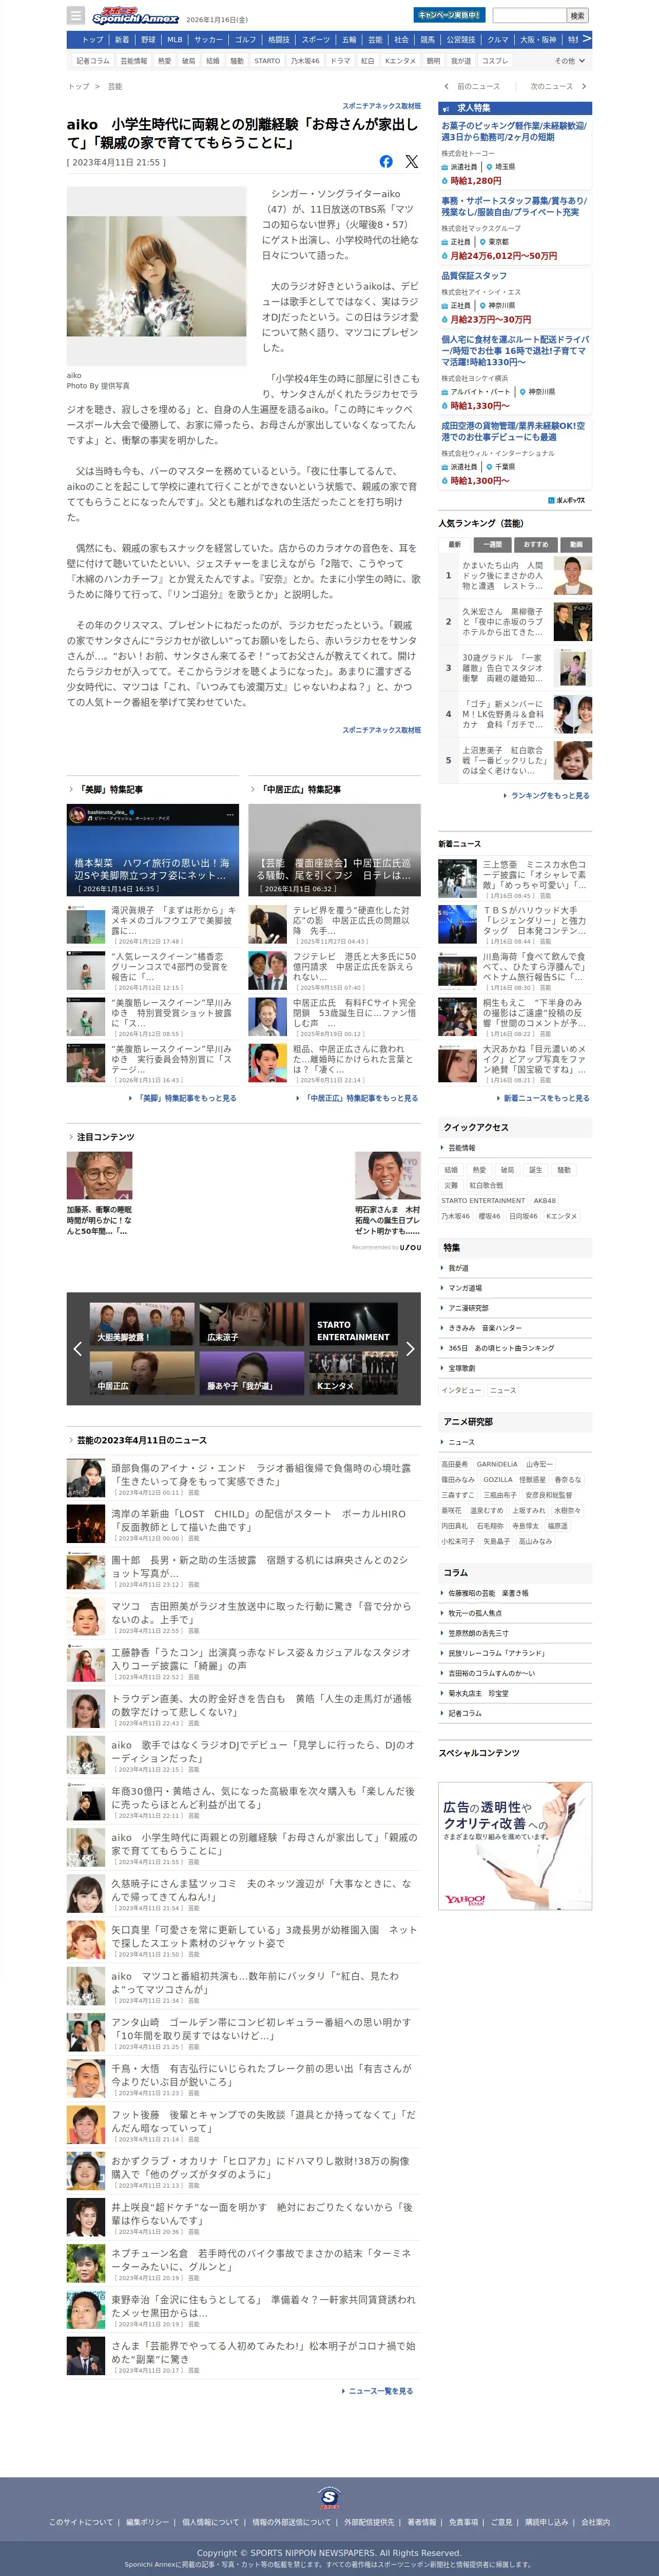Open the 橋本梨菜 ハワイ旅行 featured thumbnail
The height and width of the screenshot is (2576, 659).
point(153,850)
